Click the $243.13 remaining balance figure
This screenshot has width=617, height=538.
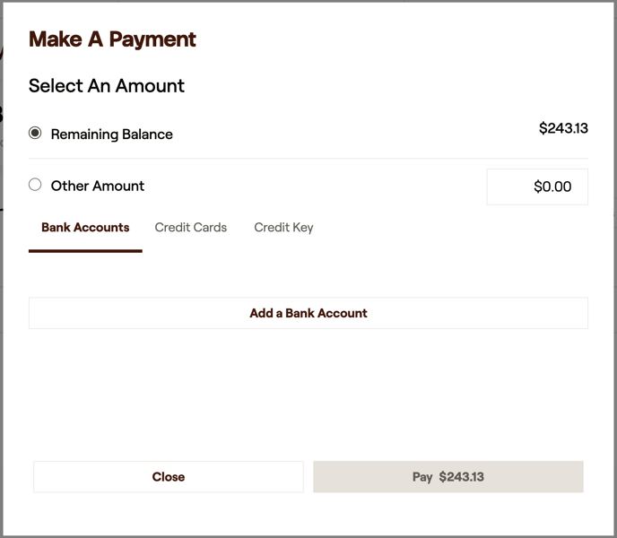click(x=563, y=128)
